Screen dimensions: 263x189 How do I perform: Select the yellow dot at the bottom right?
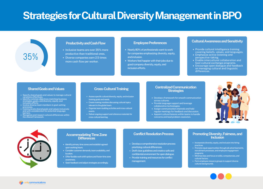[x=228, y=176]
